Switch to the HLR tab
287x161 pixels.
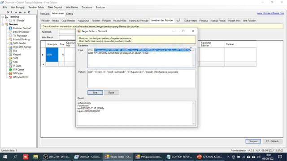178,21
